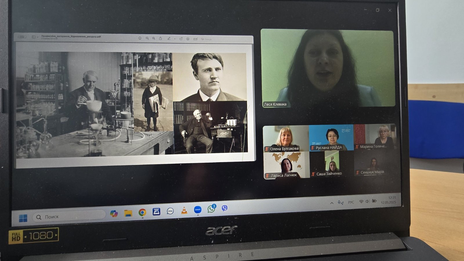Open the volume speaker tray icon
Viewport: 464px width, 261px height.
(x=367, y=201)
